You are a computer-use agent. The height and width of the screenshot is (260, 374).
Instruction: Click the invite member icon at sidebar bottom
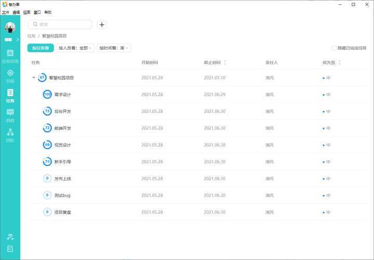tap(10, 237)
